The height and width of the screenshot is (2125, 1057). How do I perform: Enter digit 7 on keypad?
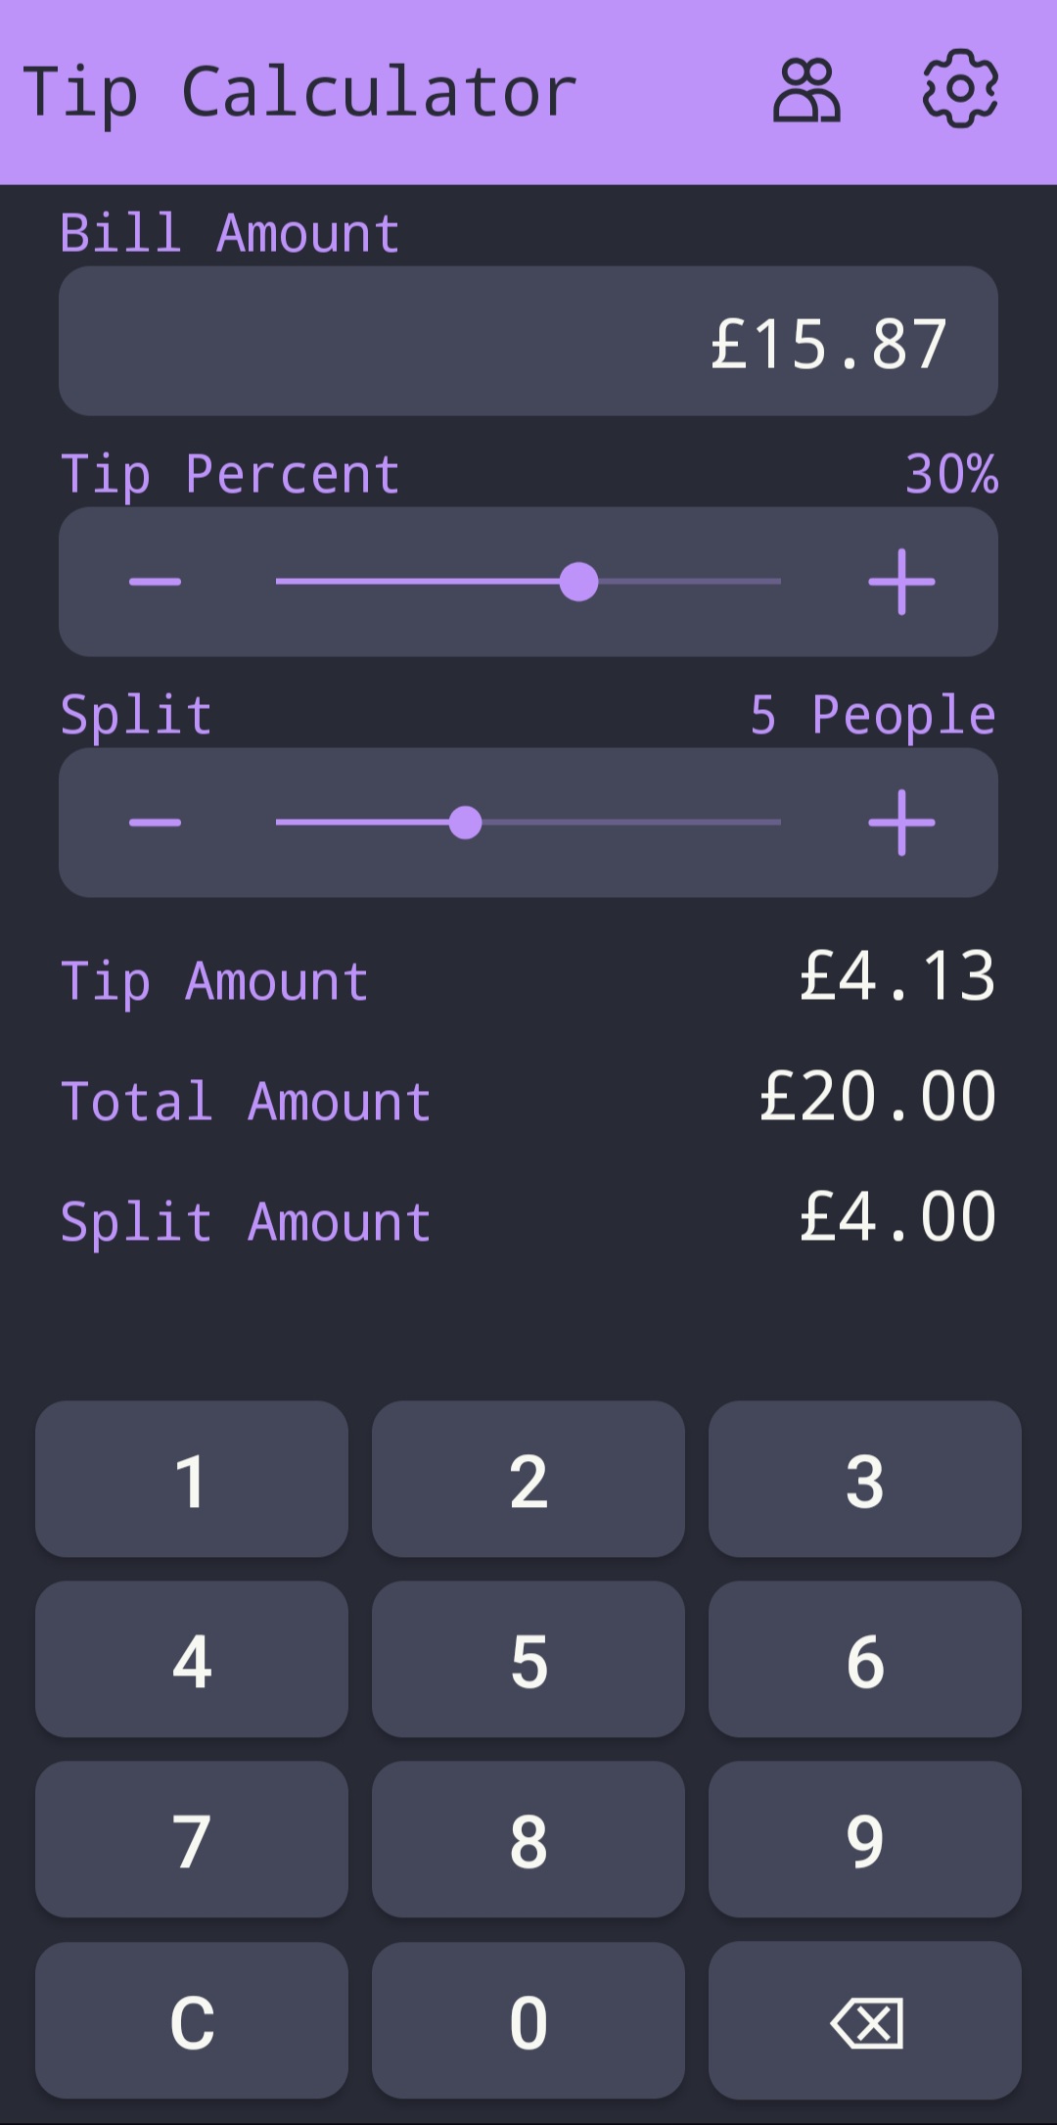coord(192,1840)
